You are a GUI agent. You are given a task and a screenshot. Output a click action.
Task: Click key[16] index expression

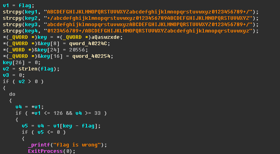pos(52,56)
